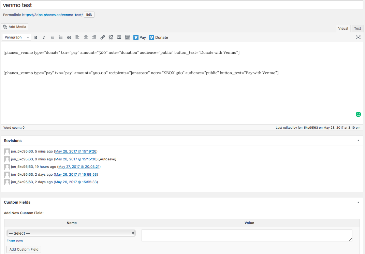
Task: Open the custom field Name select dropdown
Action: point(71,233)
